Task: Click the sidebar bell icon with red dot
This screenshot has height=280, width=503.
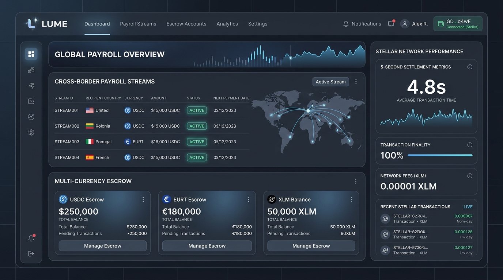Action: [31, 238]
